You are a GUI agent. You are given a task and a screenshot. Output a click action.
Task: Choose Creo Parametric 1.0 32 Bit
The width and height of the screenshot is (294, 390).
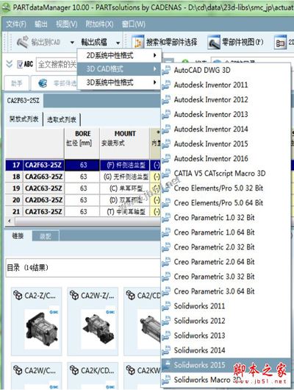coord(226,218)
